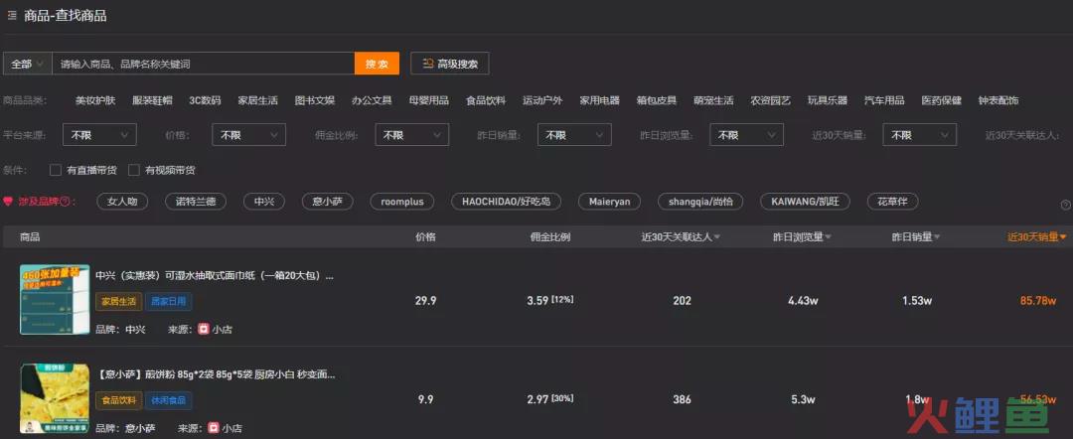Click the orange 搜索 search button
Viewport: 1073px width, 439px height.
click(x=377, y=64)
